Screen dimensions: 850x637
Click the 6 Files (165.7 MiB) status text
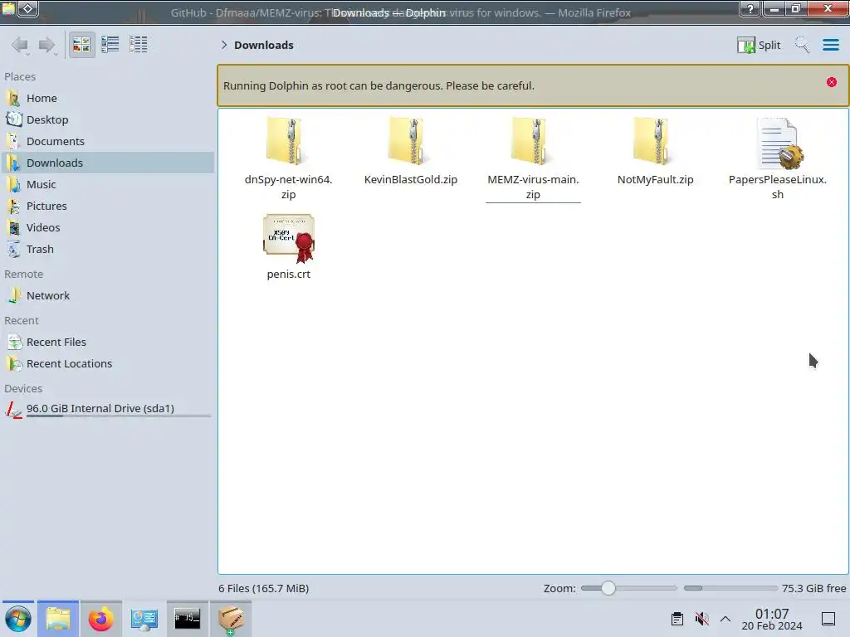263,588
